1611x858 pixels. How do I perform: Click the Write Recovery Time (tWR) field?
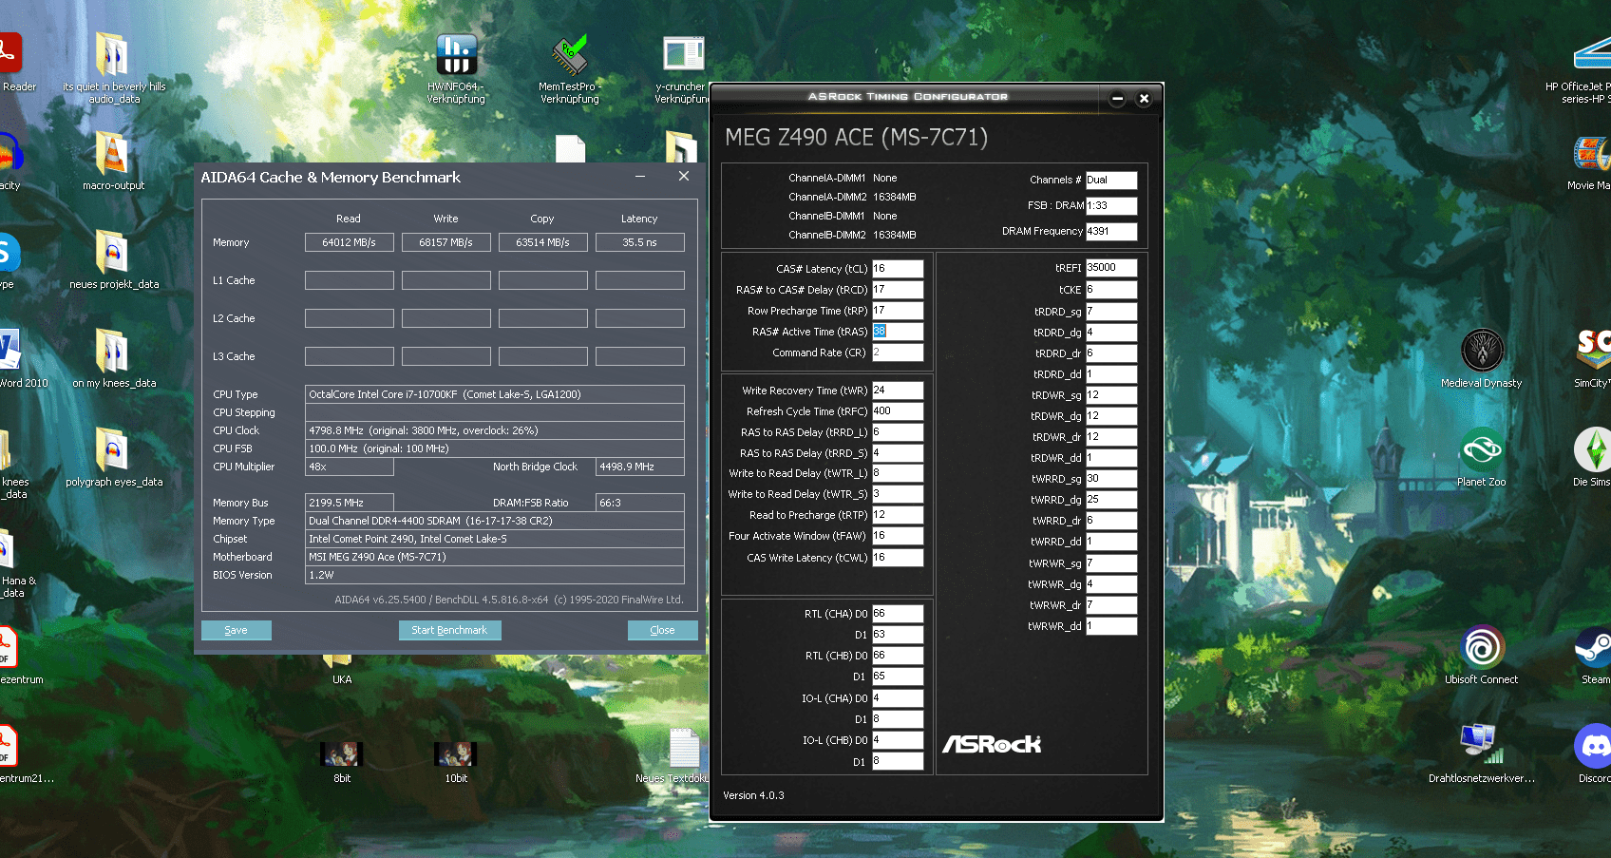click(898, 391)
